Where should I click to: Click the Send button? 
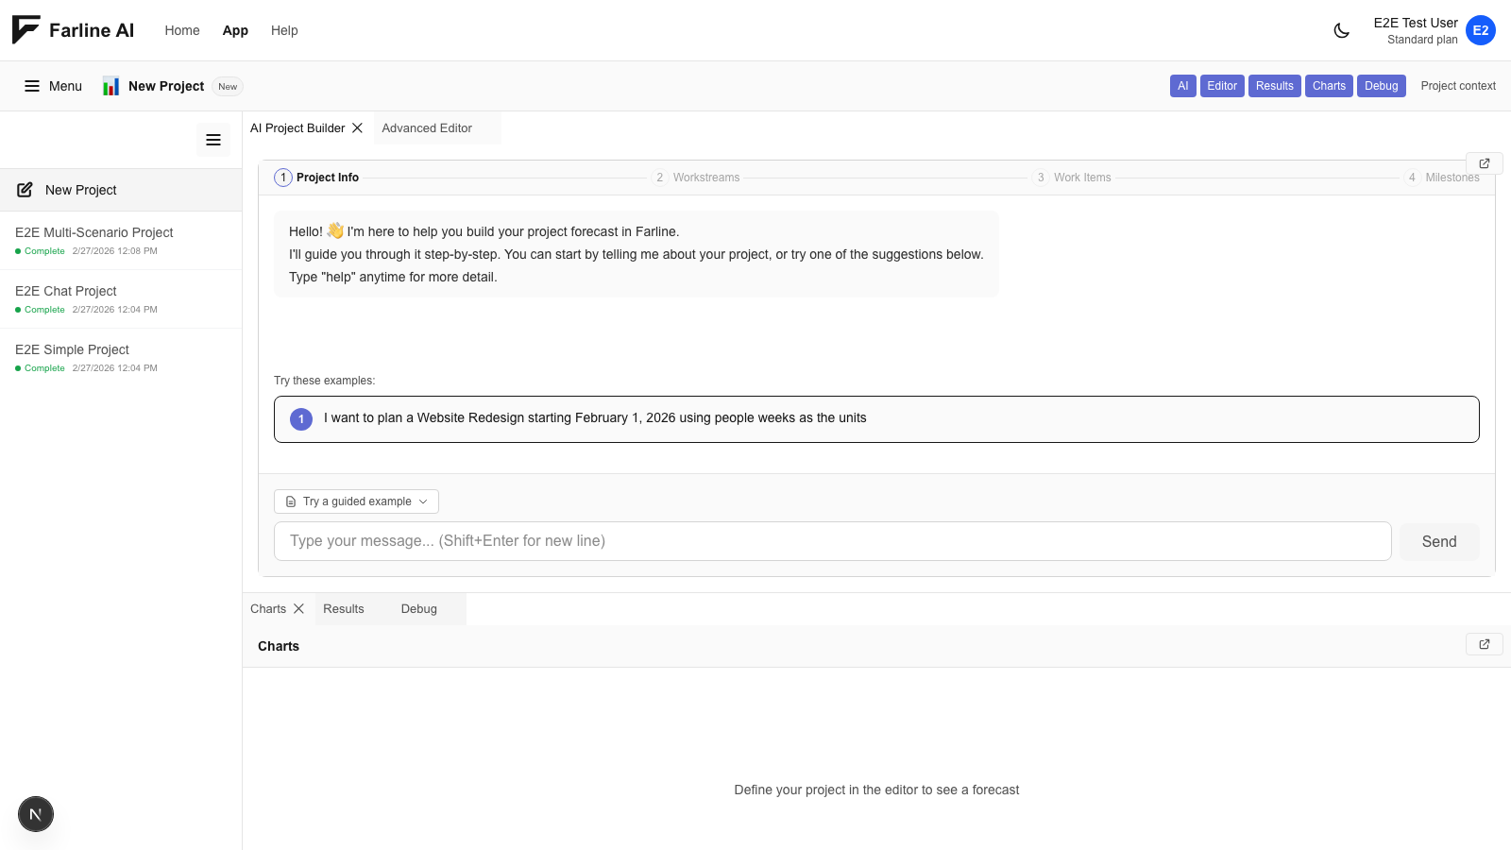1438,541
